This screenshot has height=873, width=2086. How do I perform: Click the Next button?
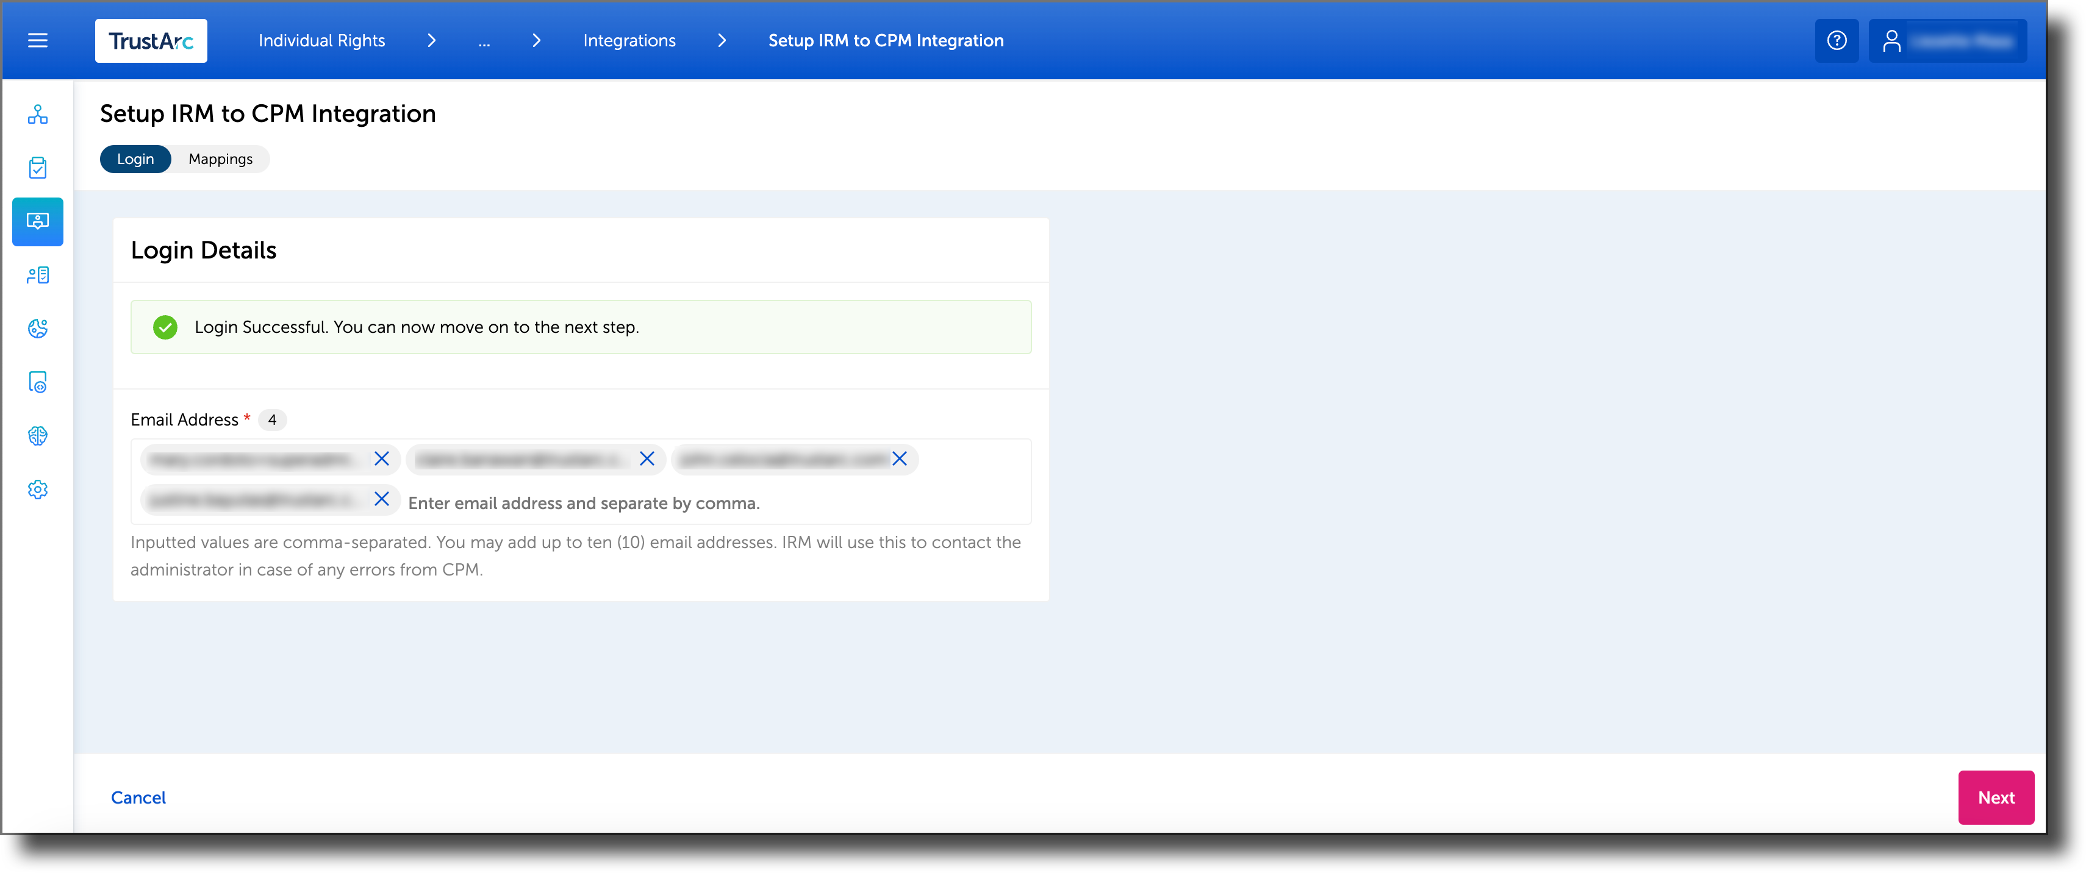(1995, 797)
